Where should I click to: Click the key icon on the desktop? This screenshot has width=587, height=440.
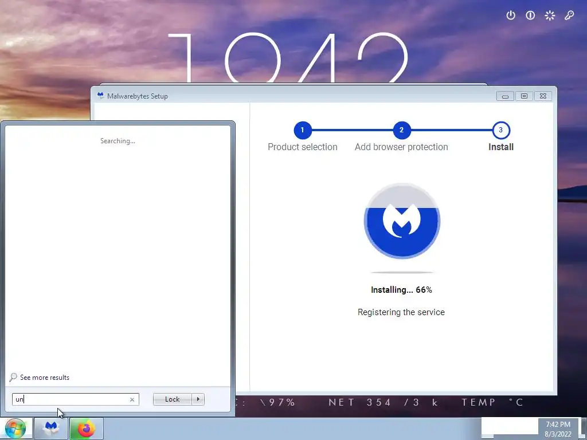pos(569,15)
